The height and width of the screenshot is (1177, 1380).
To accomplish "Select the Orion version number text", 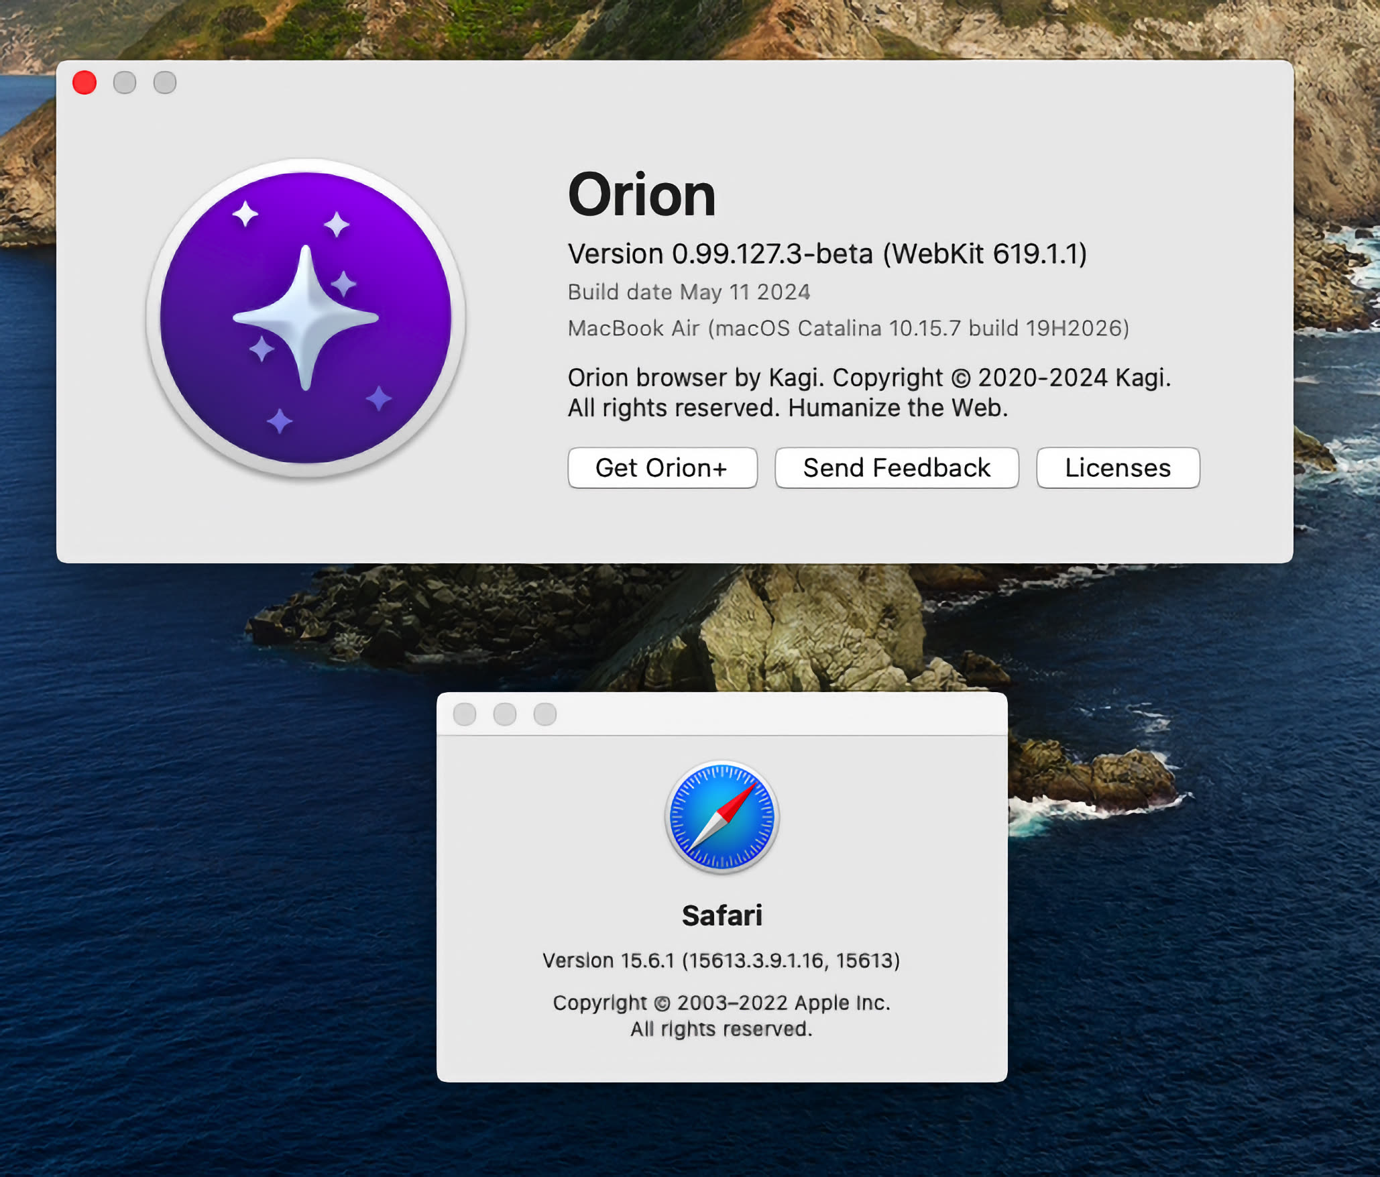I will [827, 254].
